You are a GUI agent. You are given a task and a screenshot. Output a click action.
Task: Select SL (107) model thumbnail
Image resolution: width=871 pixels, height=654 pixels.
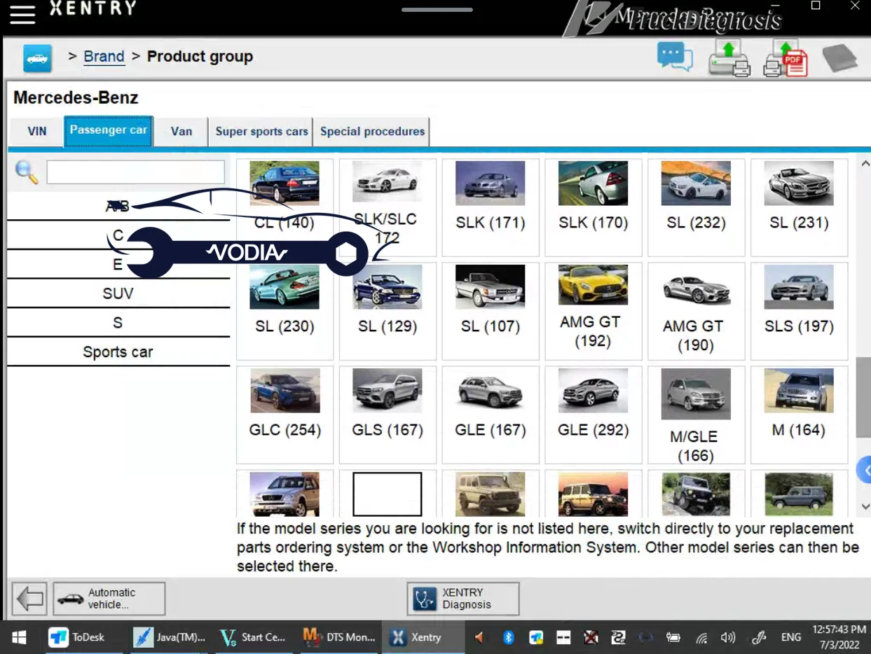[490, 311]
